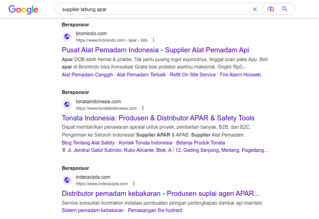Open three-dot menu for bromindo.com ad
319x219 pixels.
coord(154,40)
